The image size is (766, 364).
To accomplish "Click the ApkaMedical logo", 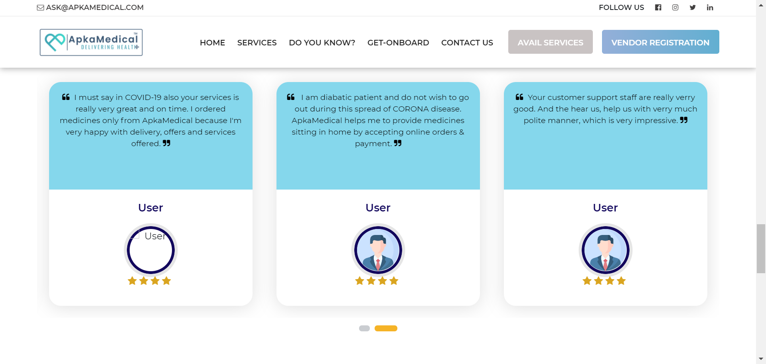I will [x=91, y=42].
